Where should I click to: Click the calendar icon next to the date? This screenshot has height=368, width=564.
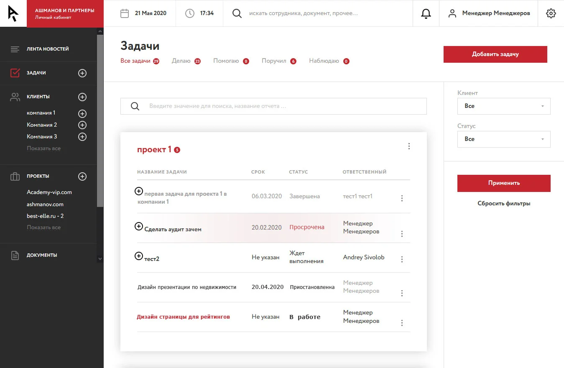[x=124, y=13]
